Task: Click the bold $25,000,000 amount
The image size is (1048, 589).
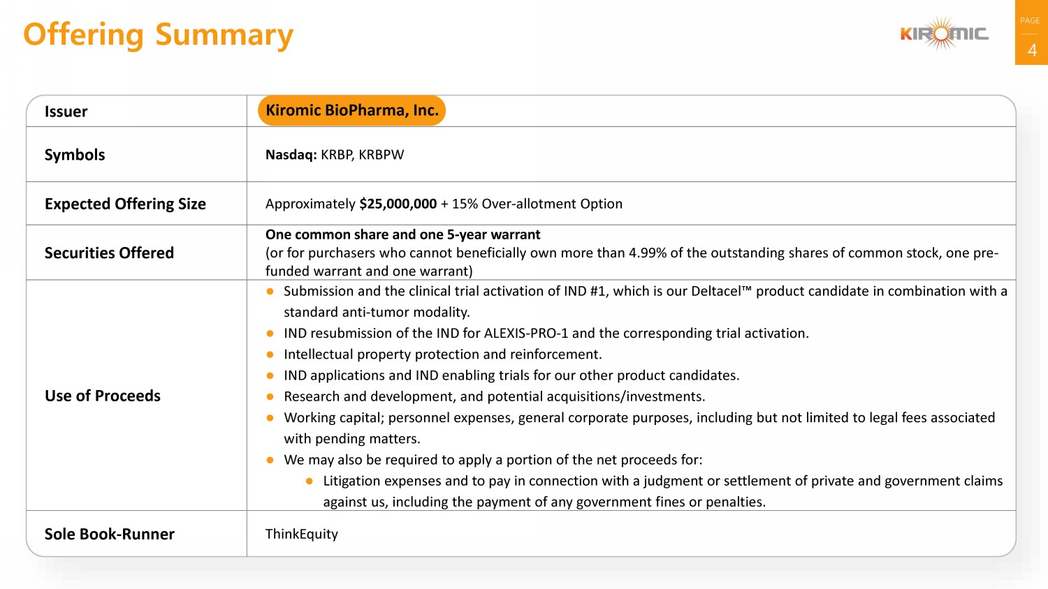Action: coord(398,204)
